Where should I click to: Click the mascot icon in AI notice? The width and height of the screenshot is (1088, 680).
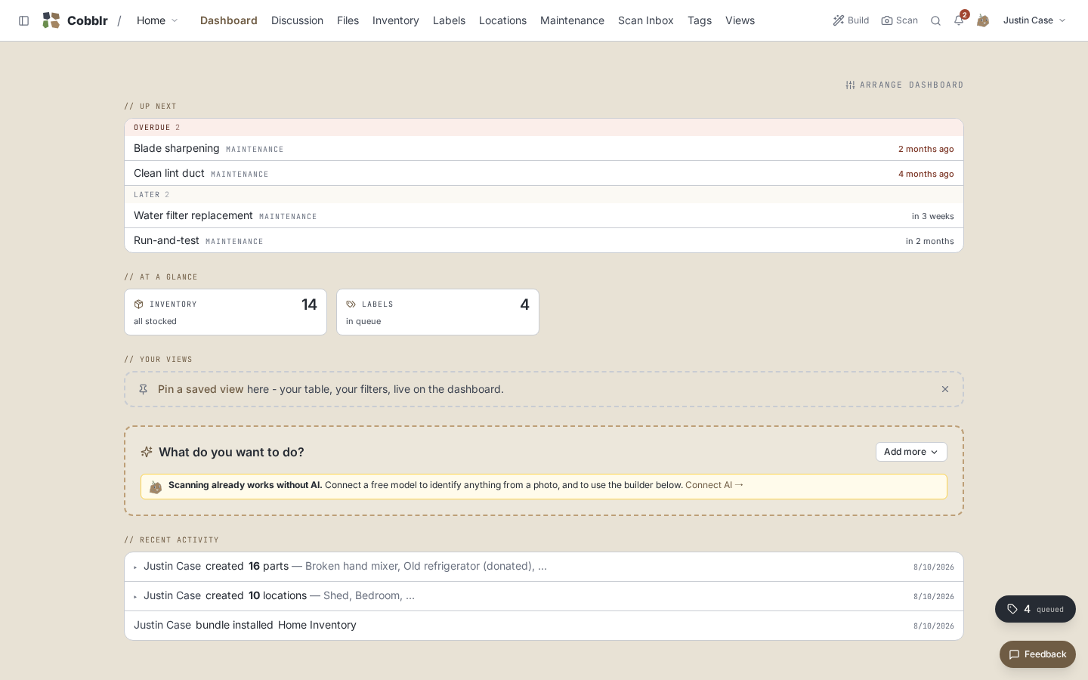coord(156,487)
